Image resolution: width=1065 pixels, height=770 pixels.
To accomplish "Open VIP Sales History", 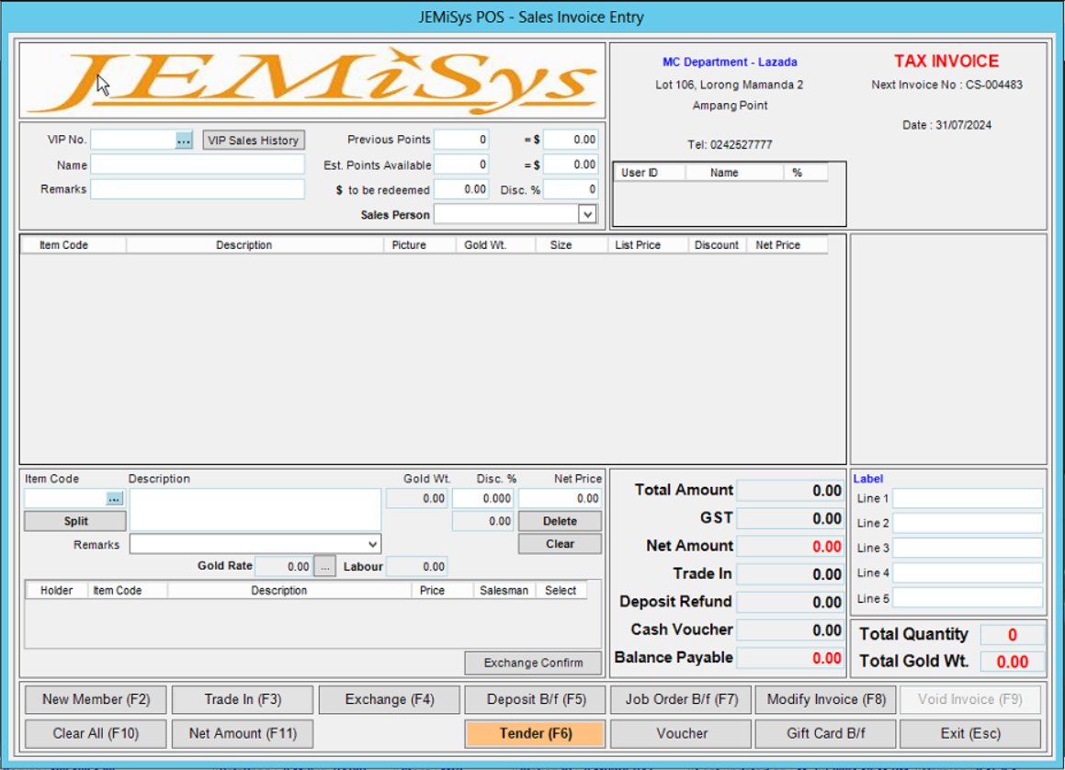I will click(254, 140).
